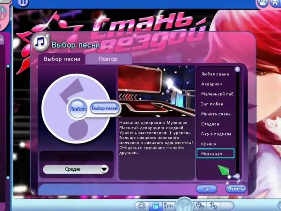
Task: Choose Минута славы stage
Action: (x=216, y=114)
